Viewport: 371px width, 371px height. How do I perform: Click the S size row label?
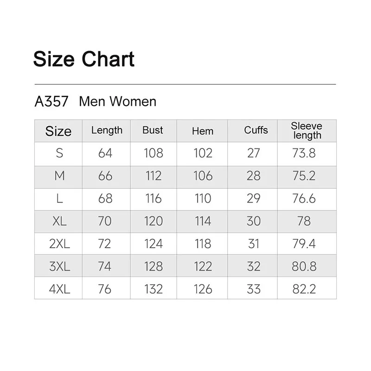pyautogui.click(x=59, y=153)
